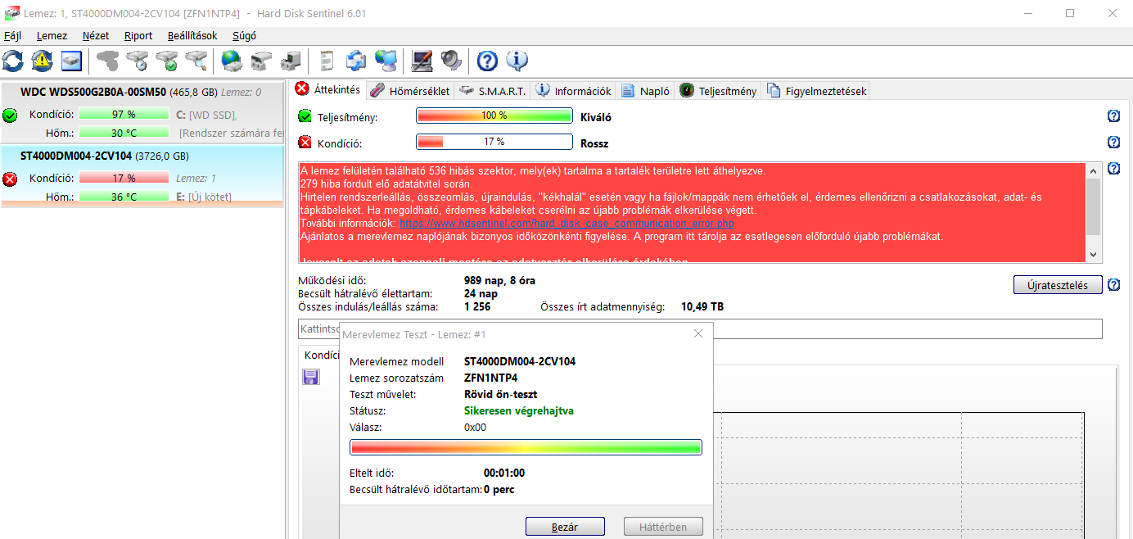1133x539 pixels.
Task: Open the report document toolbar icon
Action: click(x=327, y=61)
